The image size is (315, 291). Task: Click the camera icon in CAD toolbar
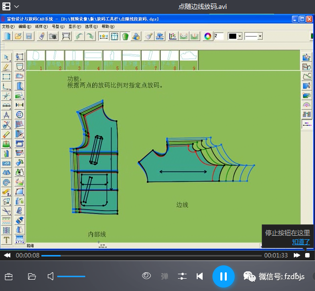pyautogui.click(x=53, y=36)
